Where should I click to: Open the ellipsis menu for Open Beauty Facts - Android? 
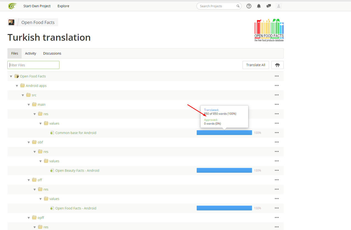[277, 170]
